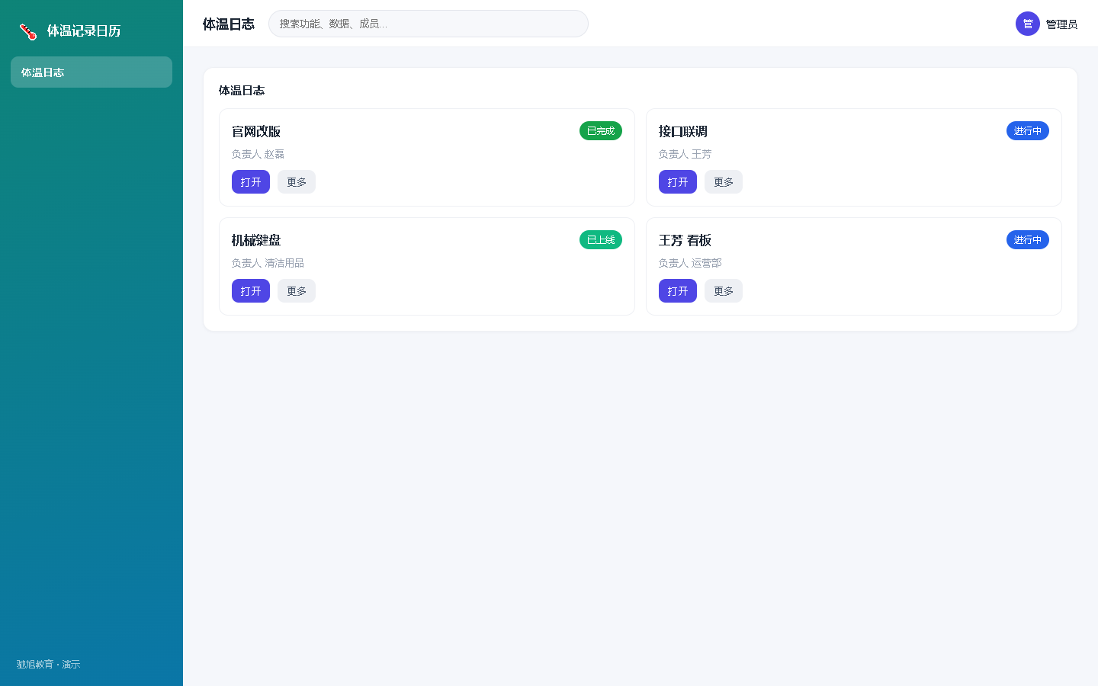
Task: Show 更多 options for 接口联调
Action: click(724, 182)
